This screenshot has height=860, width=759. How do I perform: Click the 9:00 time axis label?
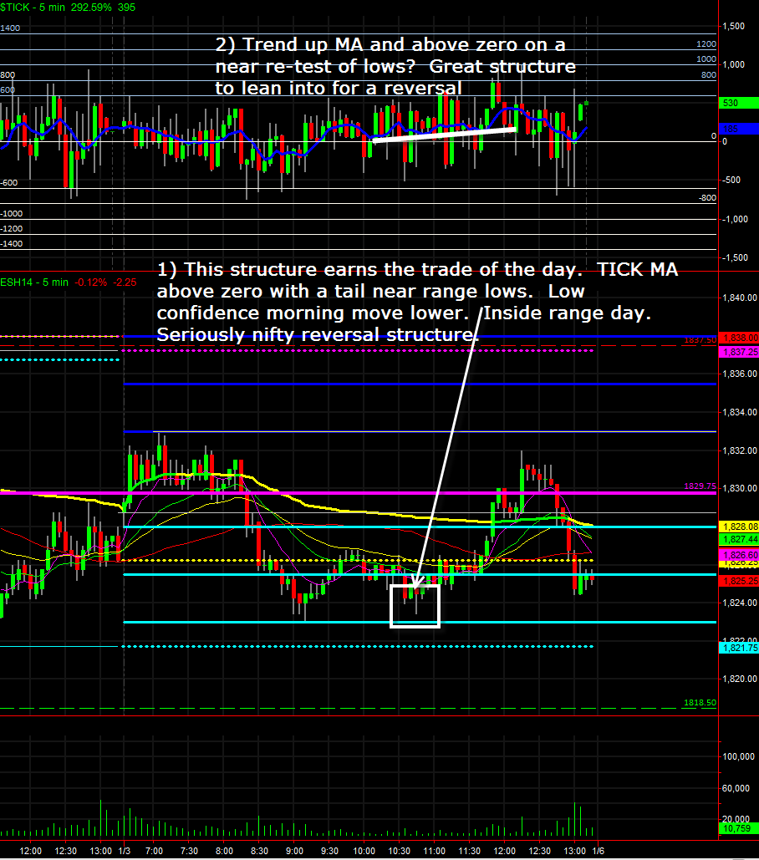tap(294, 851)
